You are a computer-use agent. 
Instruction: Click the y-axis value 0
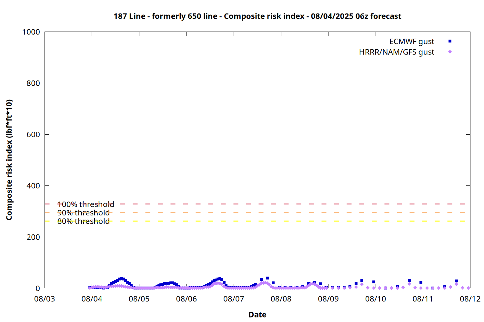[38, 289]
